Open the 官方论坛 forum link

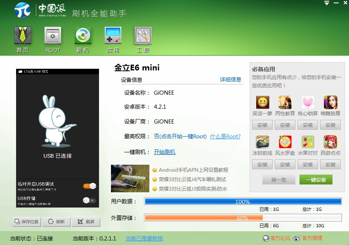[277, 238]
